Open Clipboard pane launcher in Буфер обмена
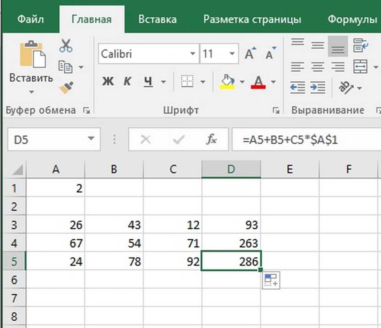The width and height of the screenshot is (381, 328). pyautogui.click(x=86, y=110)
